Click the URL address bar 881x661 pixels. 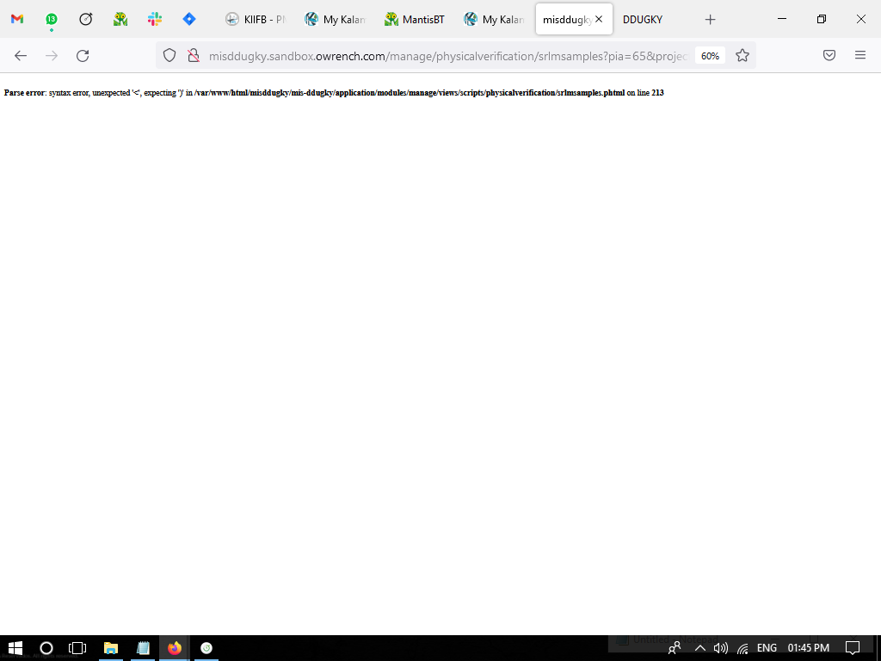tap(447, 56)
